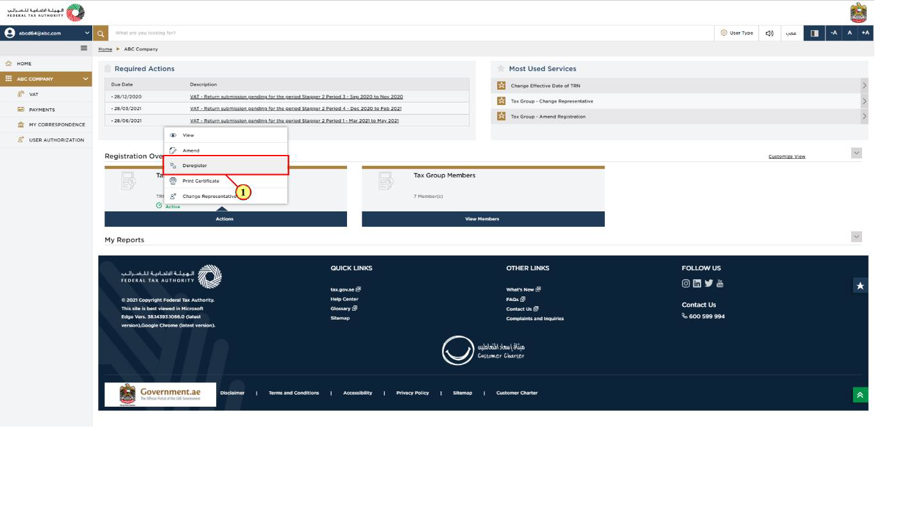Open the Twitter icon
This screenshot has height=513, width=907.
pos(709,283)
